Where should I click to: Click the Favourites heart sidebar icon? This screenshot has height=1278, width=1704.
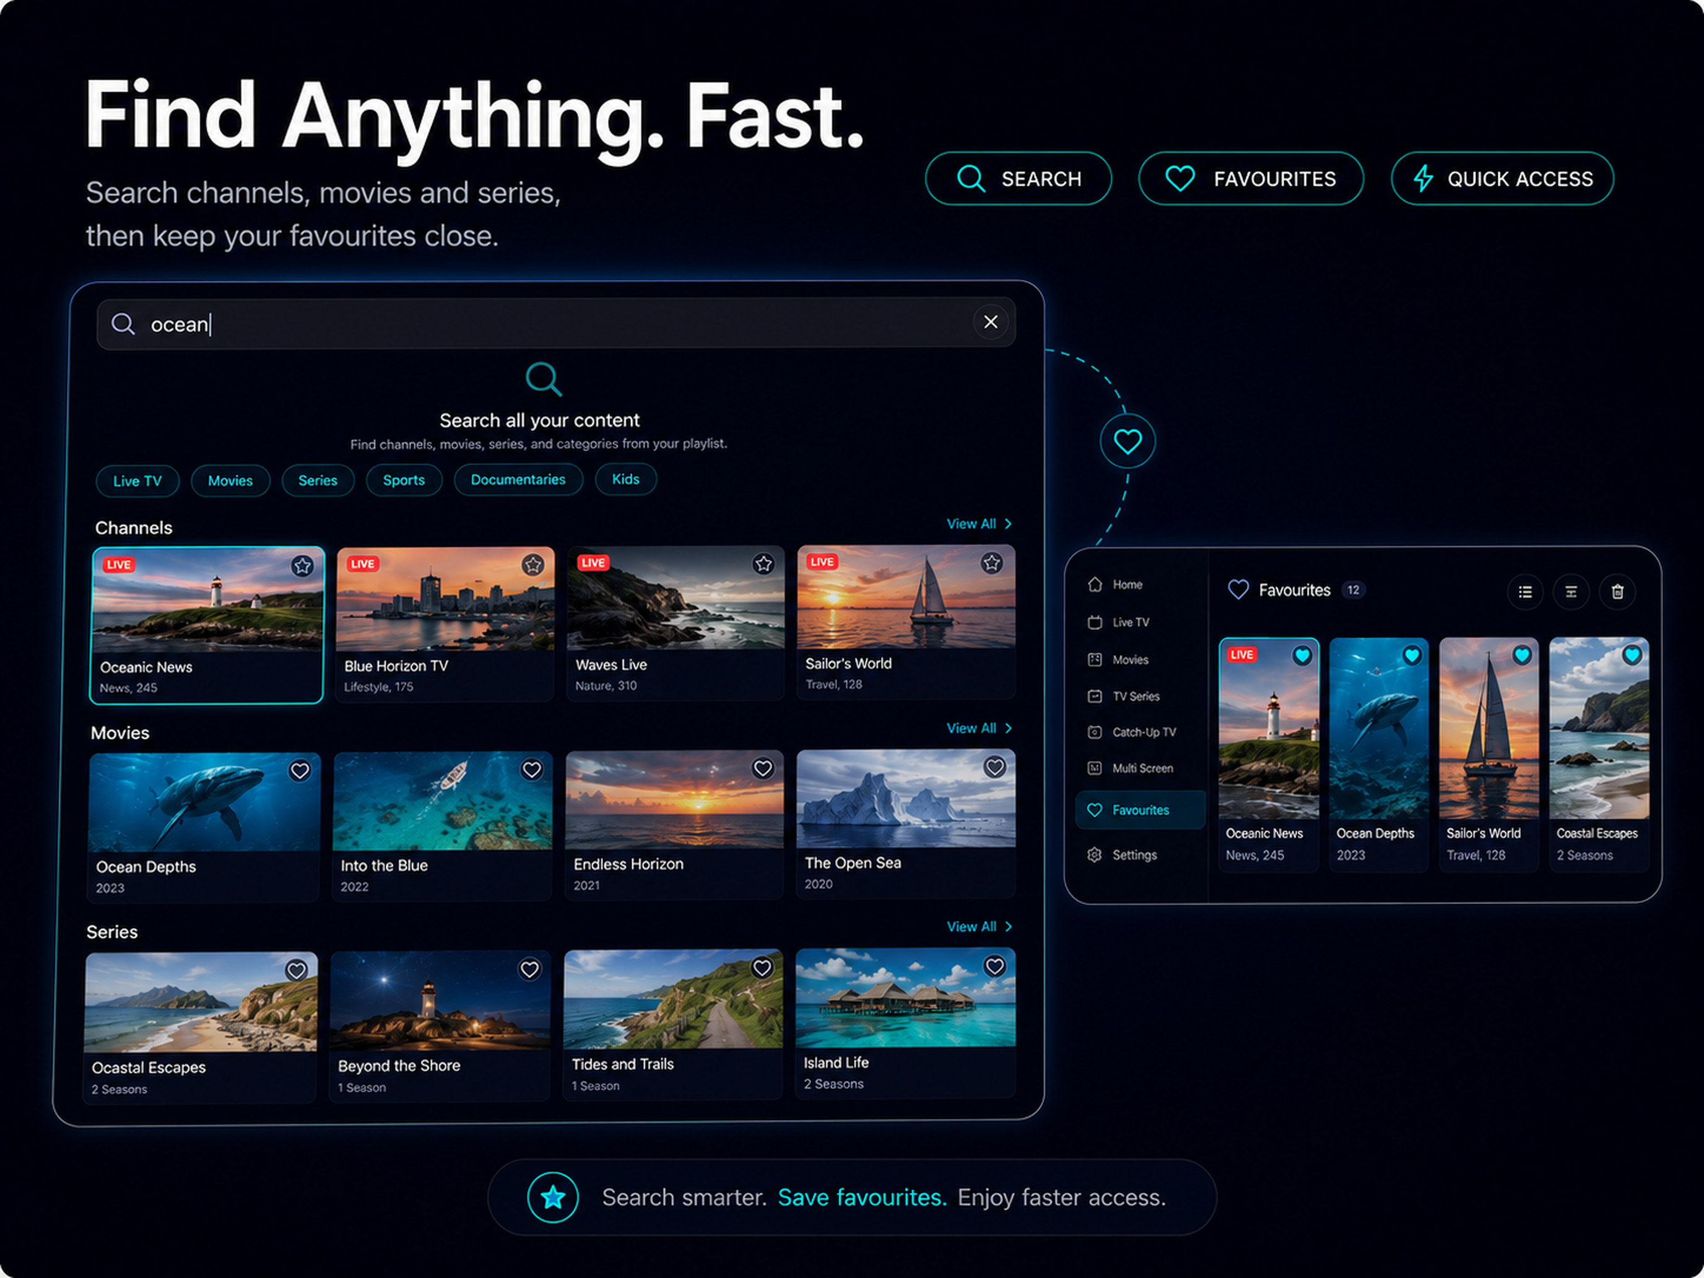coord(1095,810)
